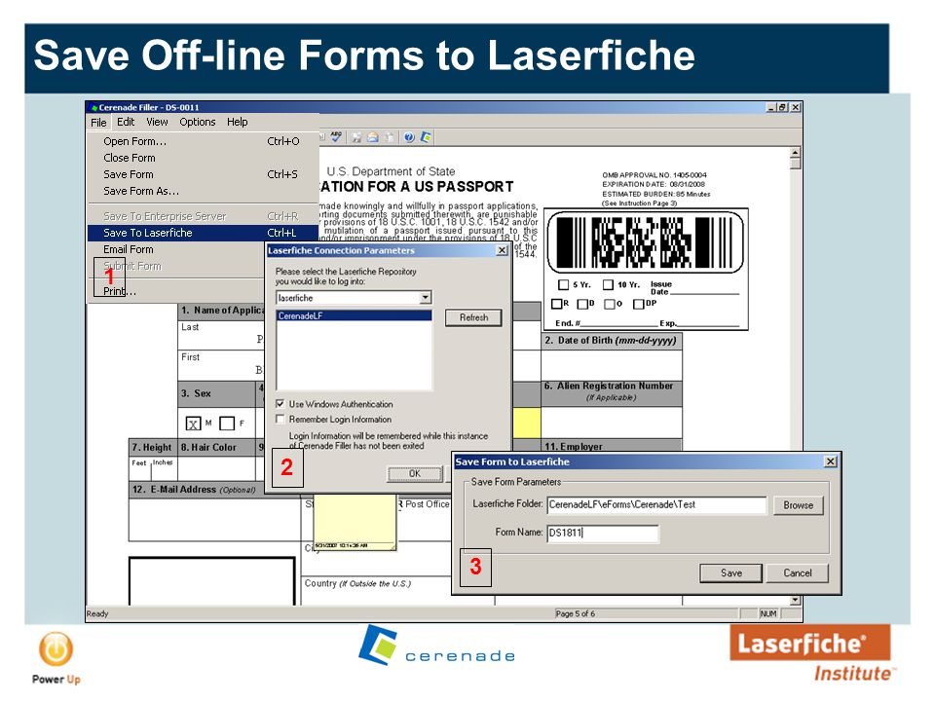Viewport: 935px width, 701px height.
Task: Open the File menu
Action: tap(98, 123)
